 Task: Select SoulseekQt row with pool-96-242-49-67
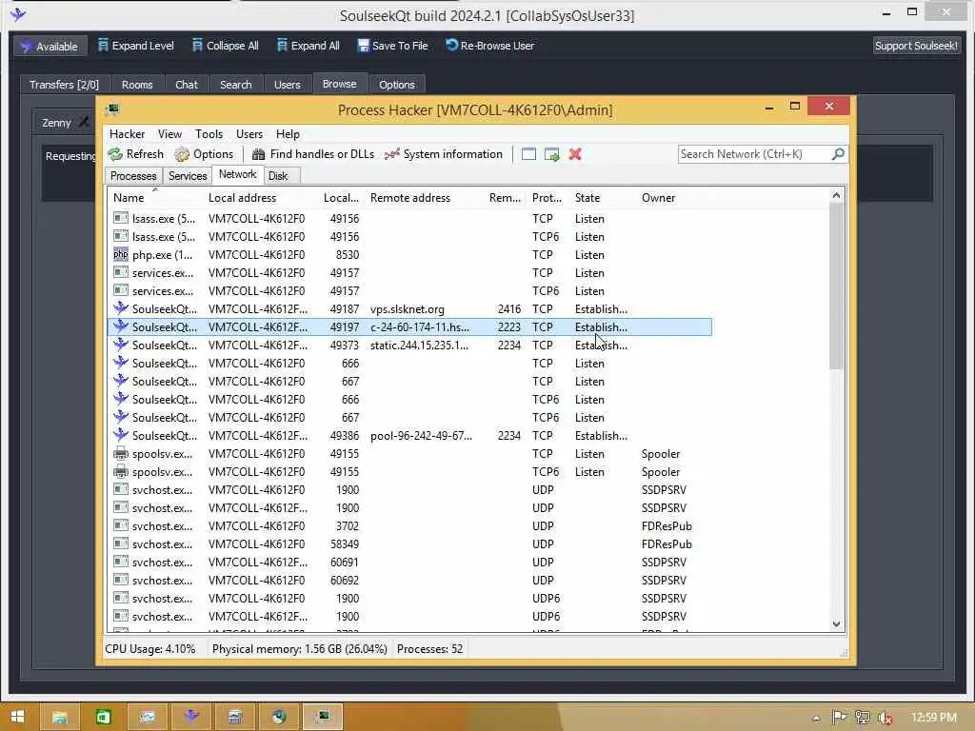pyautogui.click(x=409, y=436)
